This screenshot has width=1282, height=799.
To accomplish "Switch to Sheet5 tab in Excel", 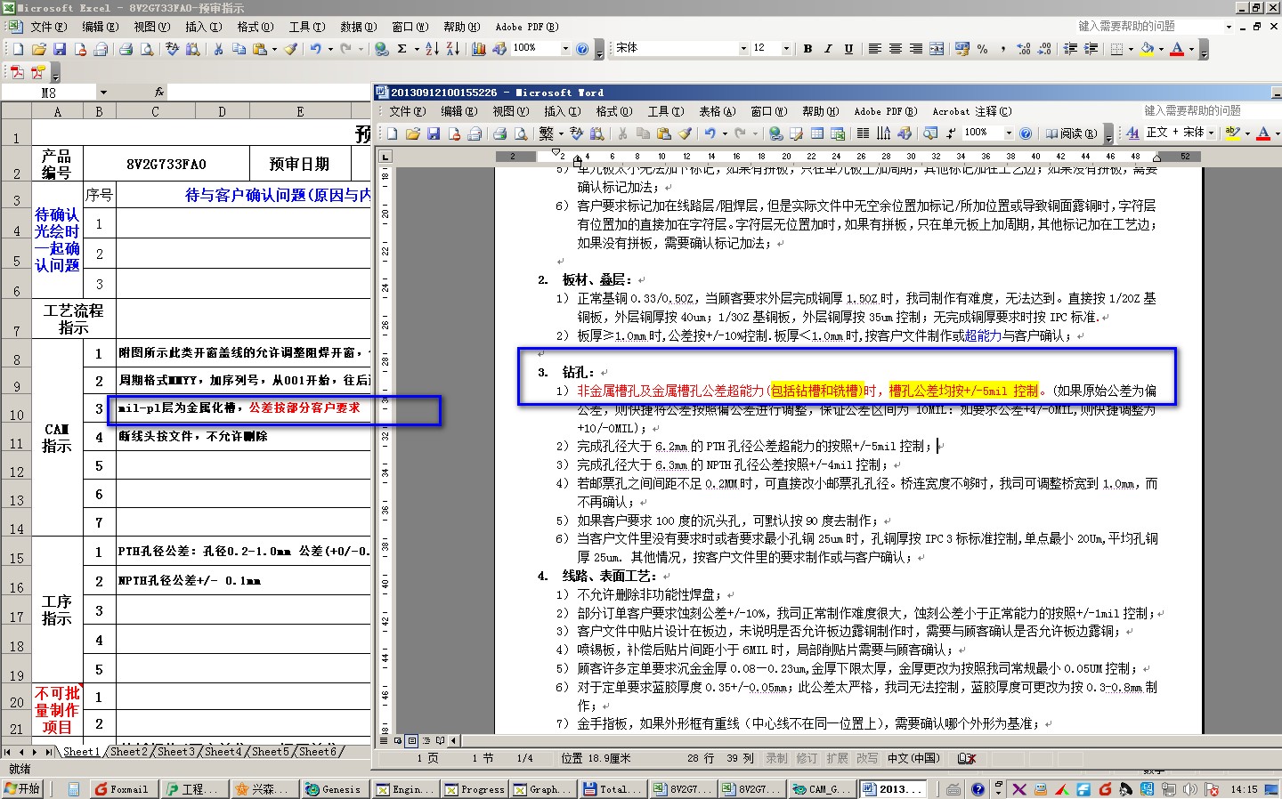I will pos(270,752).
